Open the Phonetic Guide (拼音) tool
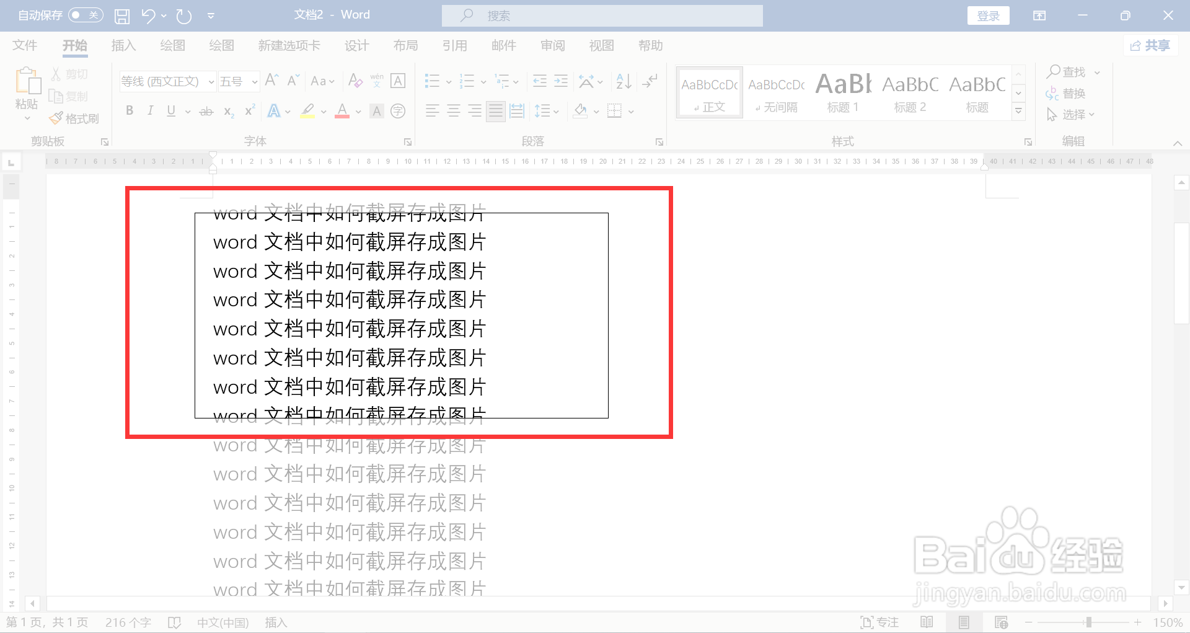The image size is (1190, 633). click(376, 81)
